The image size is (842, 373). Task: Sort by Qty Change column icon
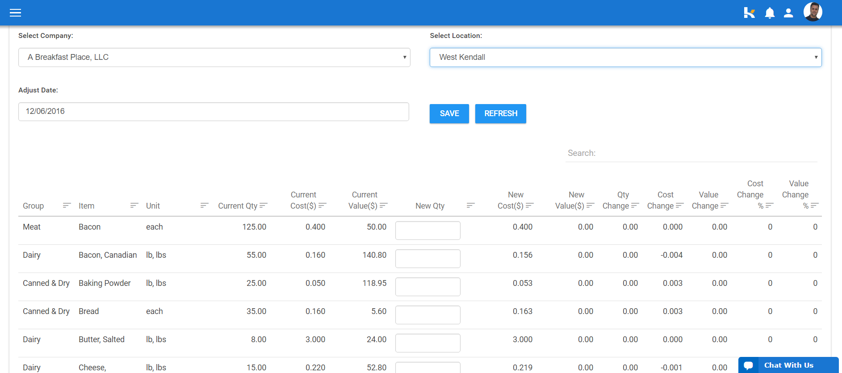[635, 205]
